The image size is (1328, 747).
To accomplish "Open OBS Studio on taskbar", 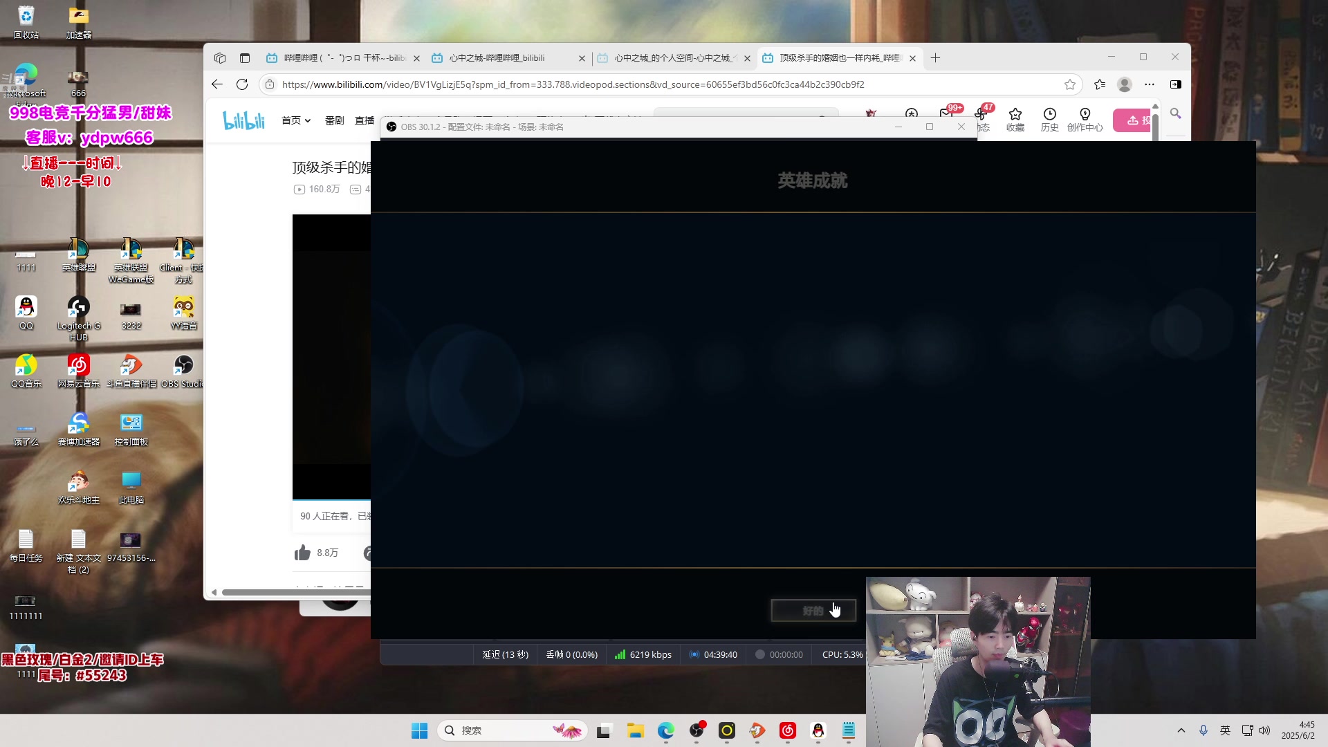I will 697,730.
